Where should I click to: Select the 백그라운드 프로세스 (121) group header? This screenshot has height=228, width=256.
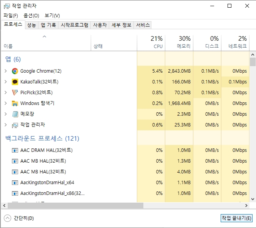42,138
